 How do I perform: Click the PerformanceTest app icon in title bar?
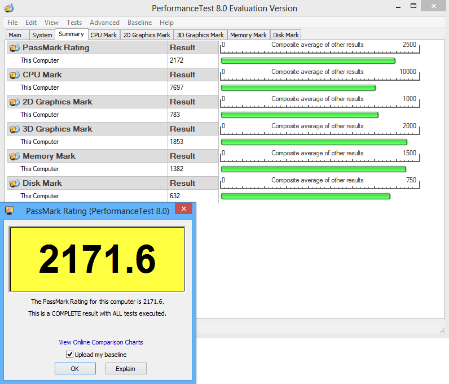(x=9, y=8)
